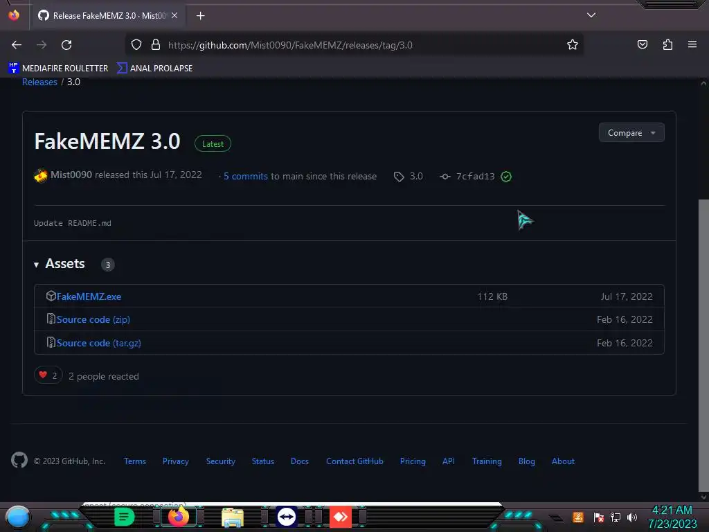
Task: View the 5 commits link
Action: 246,177
